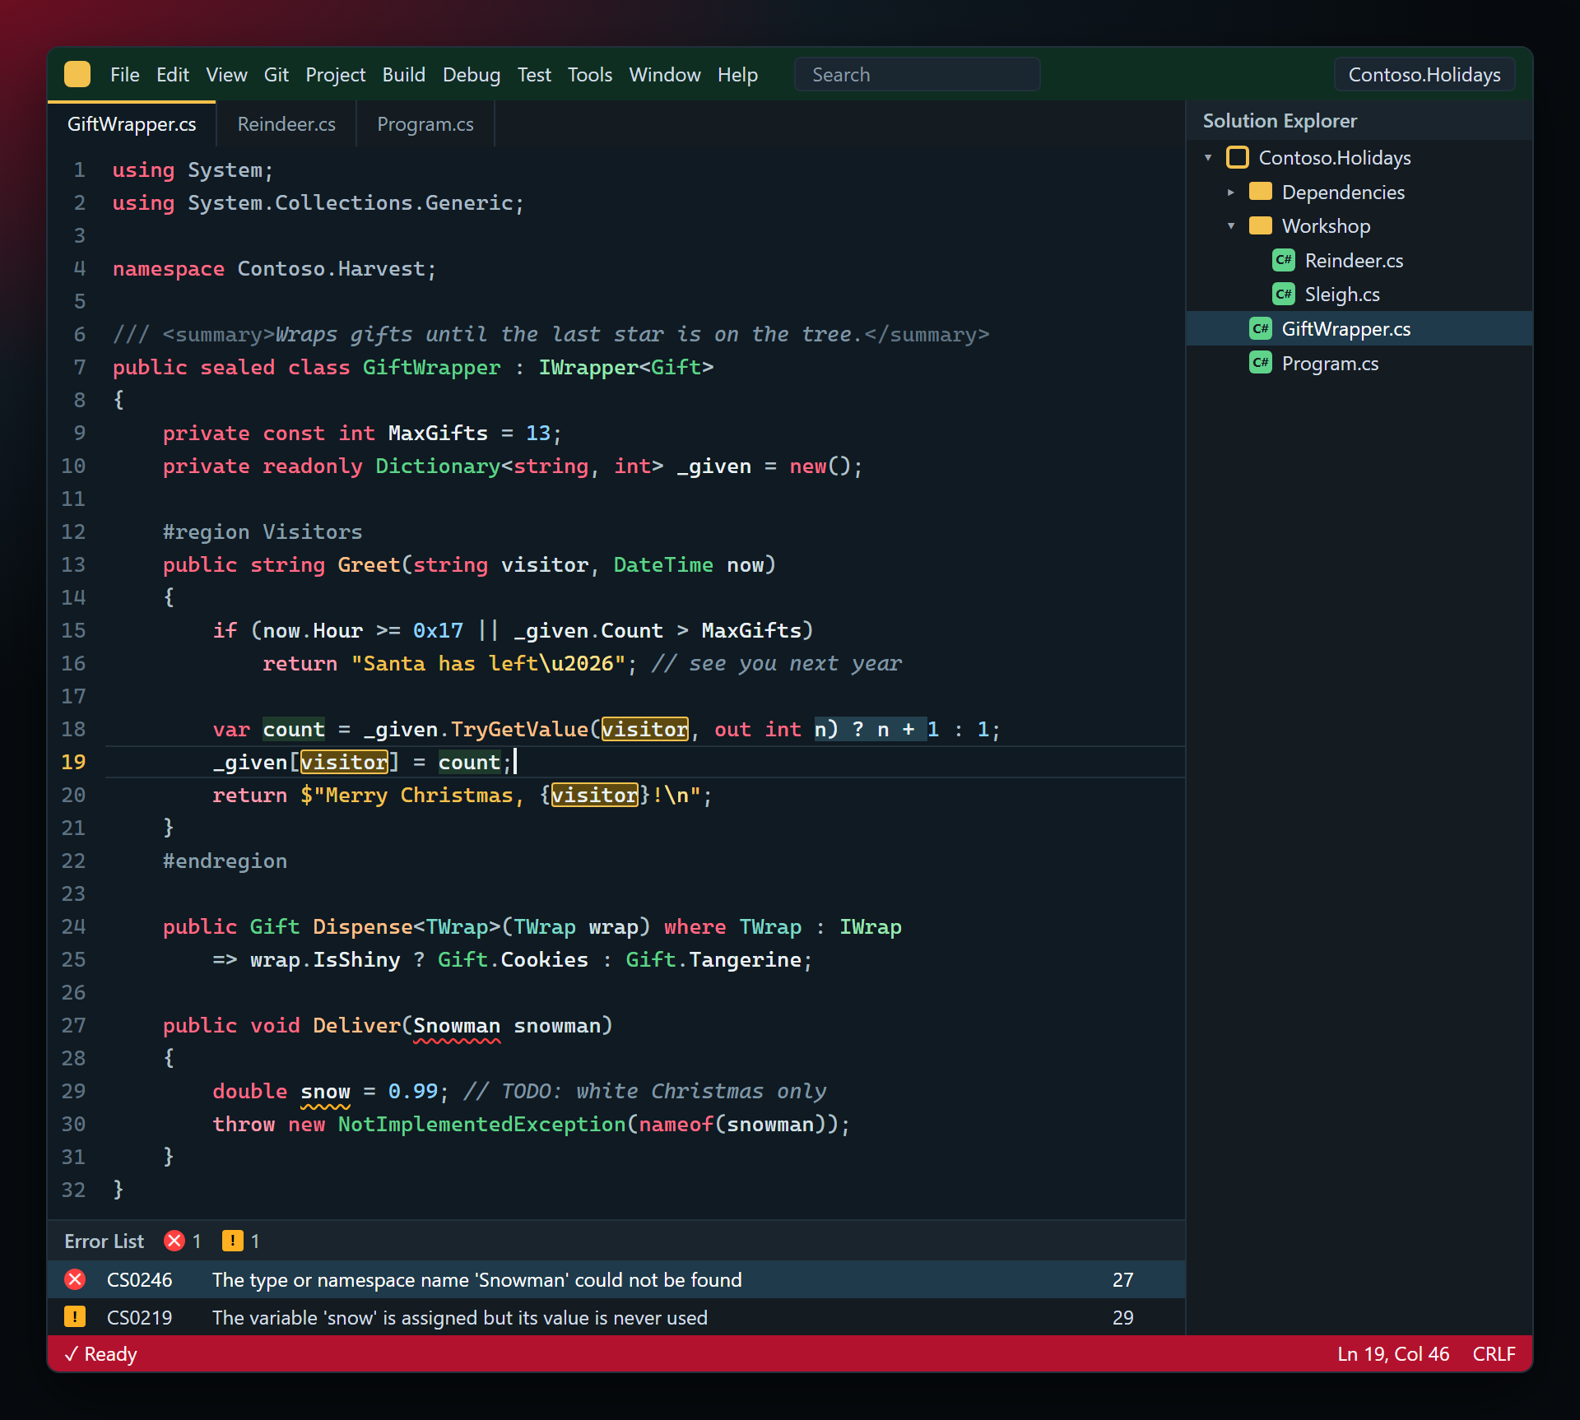Open the File menu
The height and width of the screenshot is (1420, 1580).
pos(125,75)
